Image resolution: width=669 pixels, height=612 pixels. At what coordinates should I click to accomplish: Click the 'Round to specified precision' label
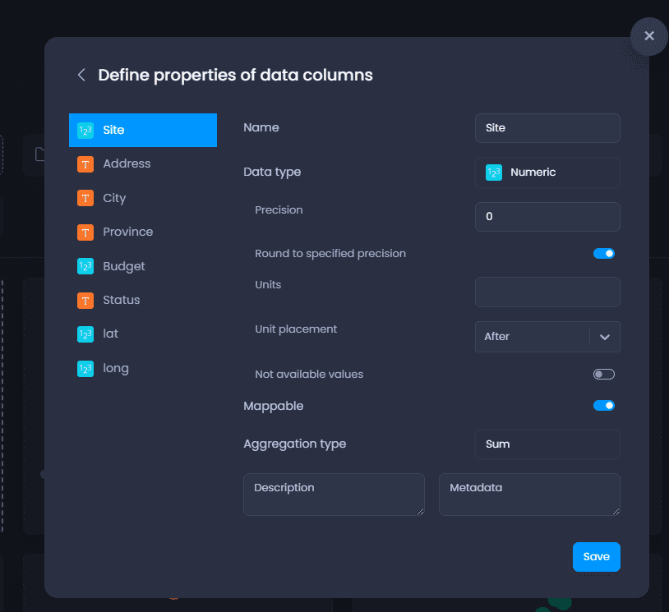pos(330,254)
